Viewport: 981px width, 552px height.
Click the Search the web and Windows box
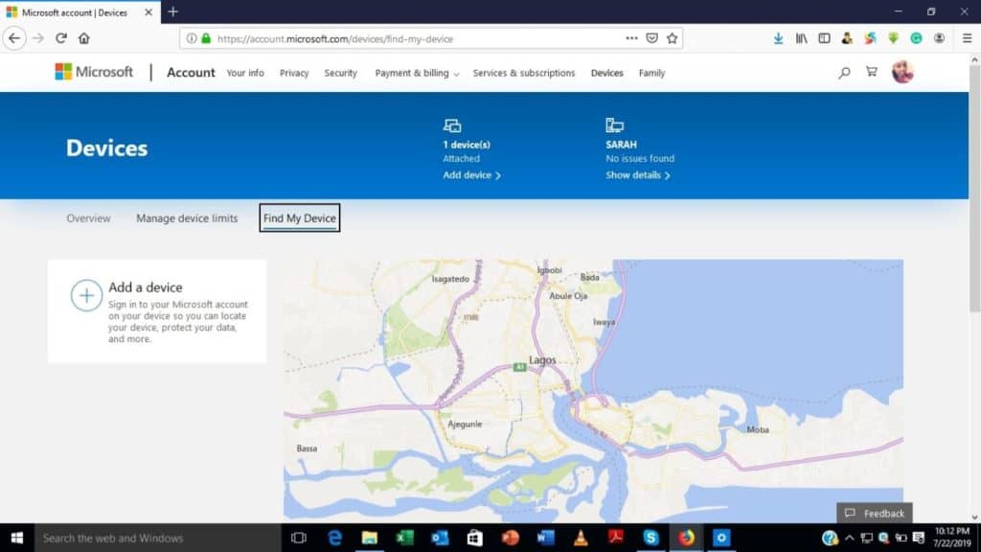158,538
